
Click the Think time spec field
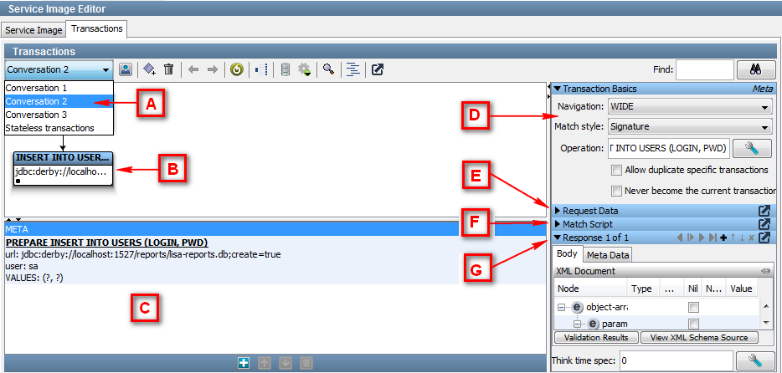(x=676, y=360)
